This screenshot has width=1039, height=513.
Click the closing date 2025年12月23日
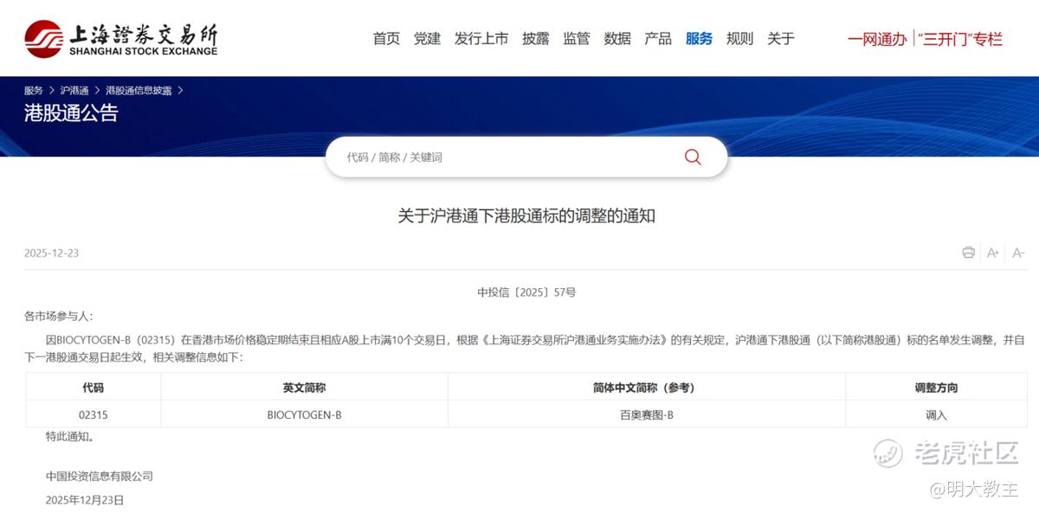pyautogui.click(x=85, y=500)
